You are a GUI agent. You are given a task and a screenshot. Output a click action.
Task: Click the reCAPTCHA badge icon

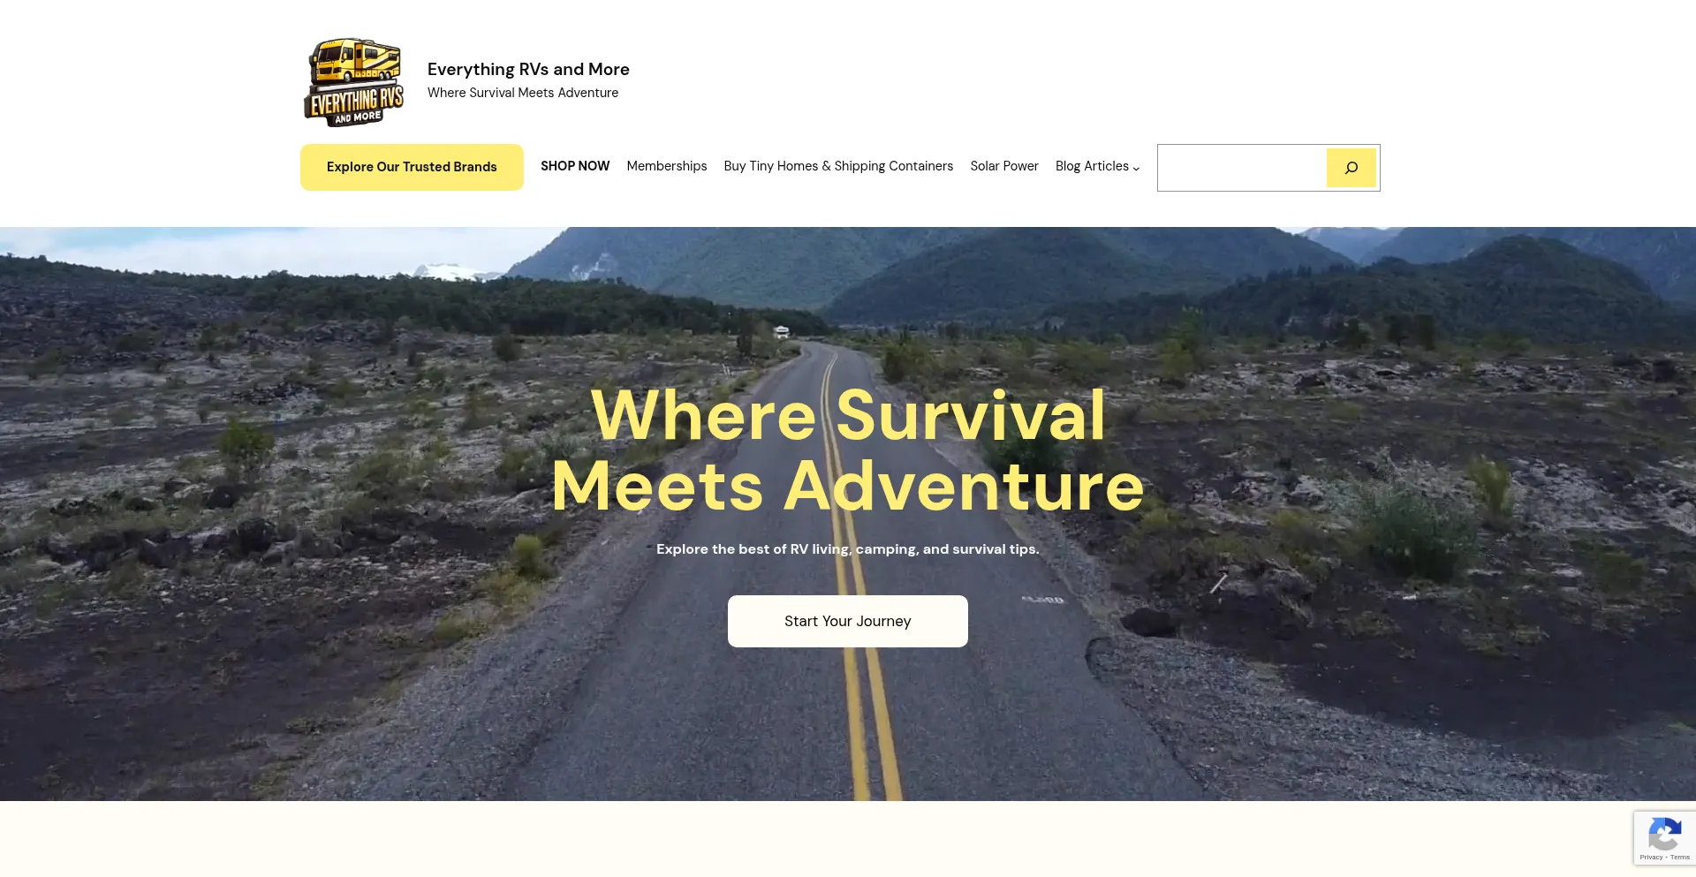[x=1664, y=834]
